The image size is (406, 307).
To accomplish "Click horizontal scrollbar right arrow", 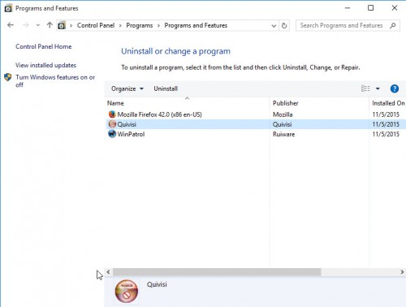I will 402,272.
